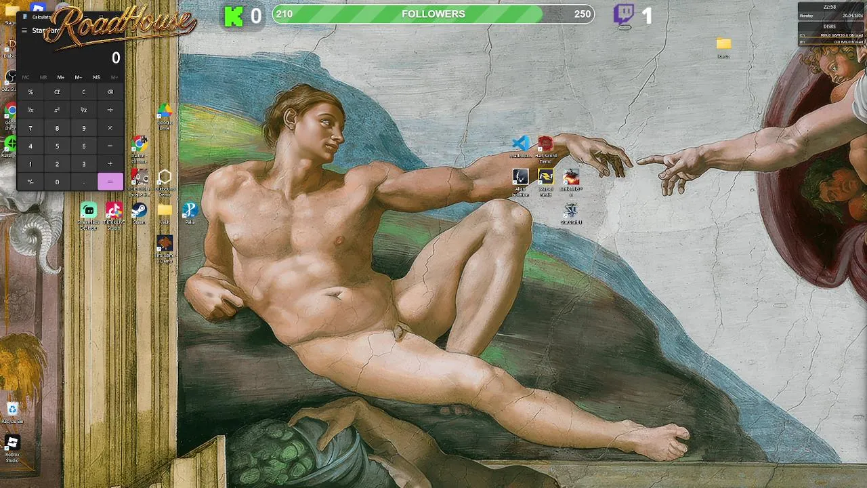Select the StarCraft II desktop icon

571,213
